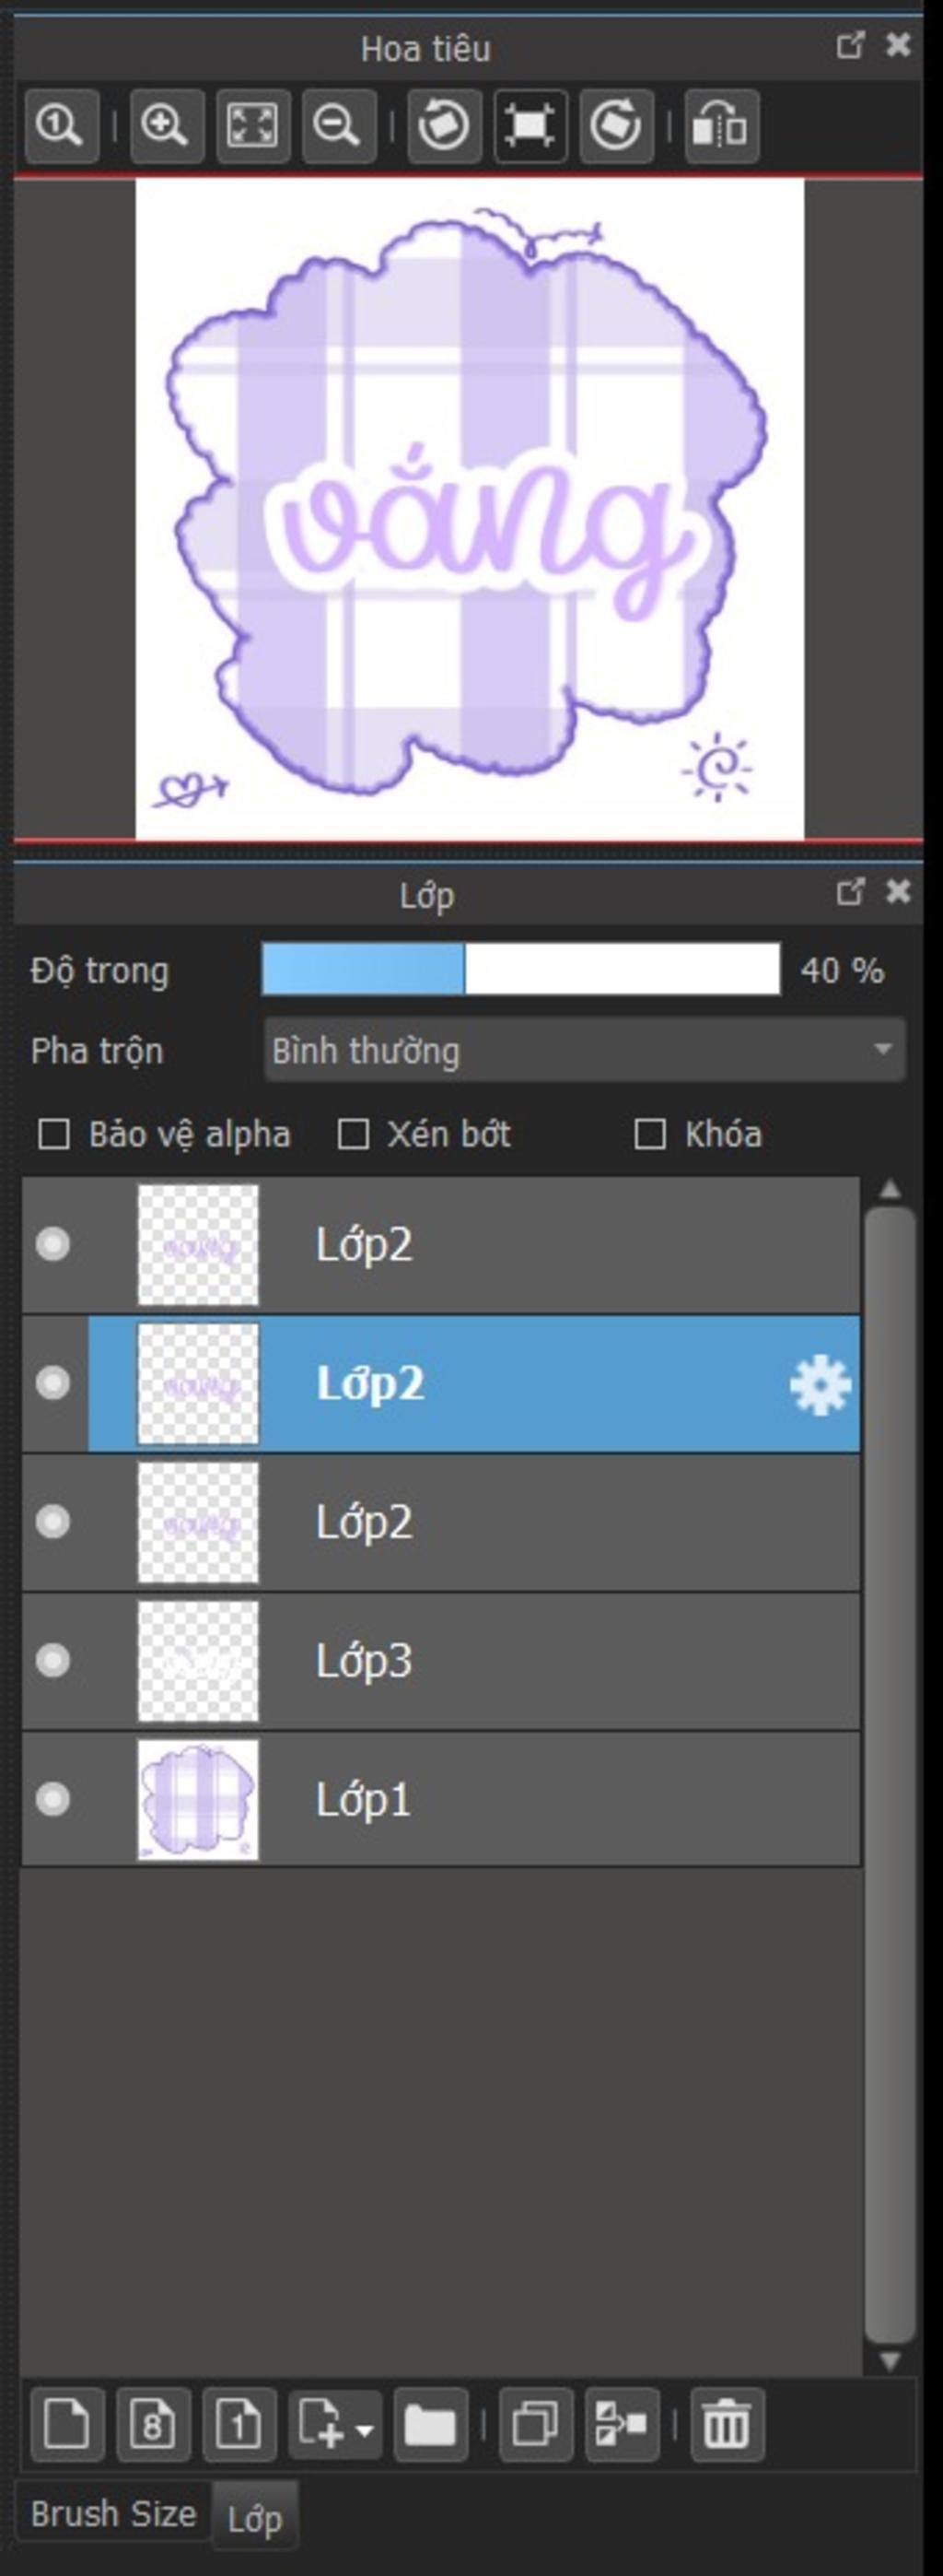Expand the add layer type dropdown arrow
The width and height of the screenshot is (943, 2576).
click(x=365, y=2427)
